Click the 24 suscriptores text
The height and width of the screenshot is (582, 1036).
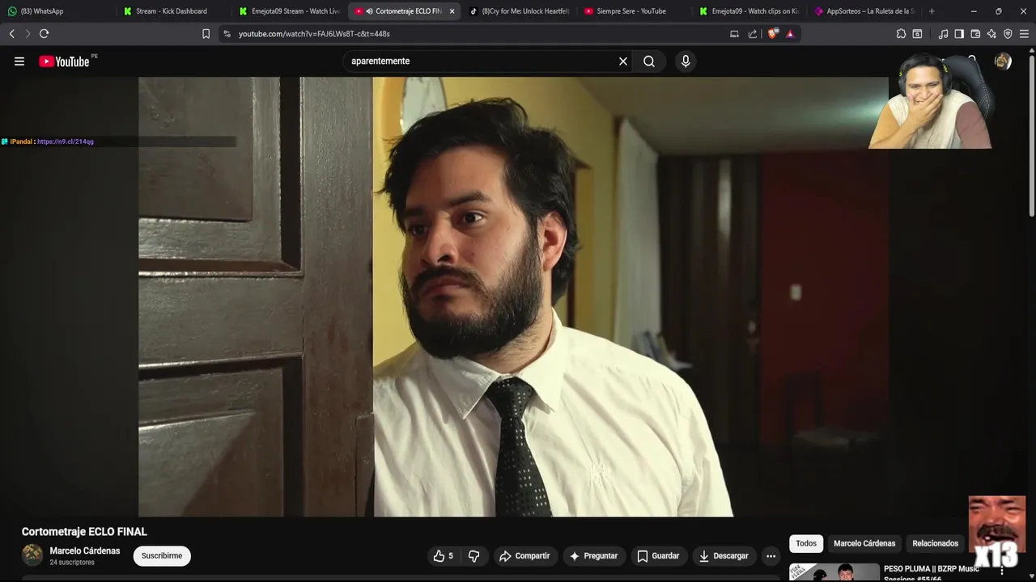click(x=72, y=563)
